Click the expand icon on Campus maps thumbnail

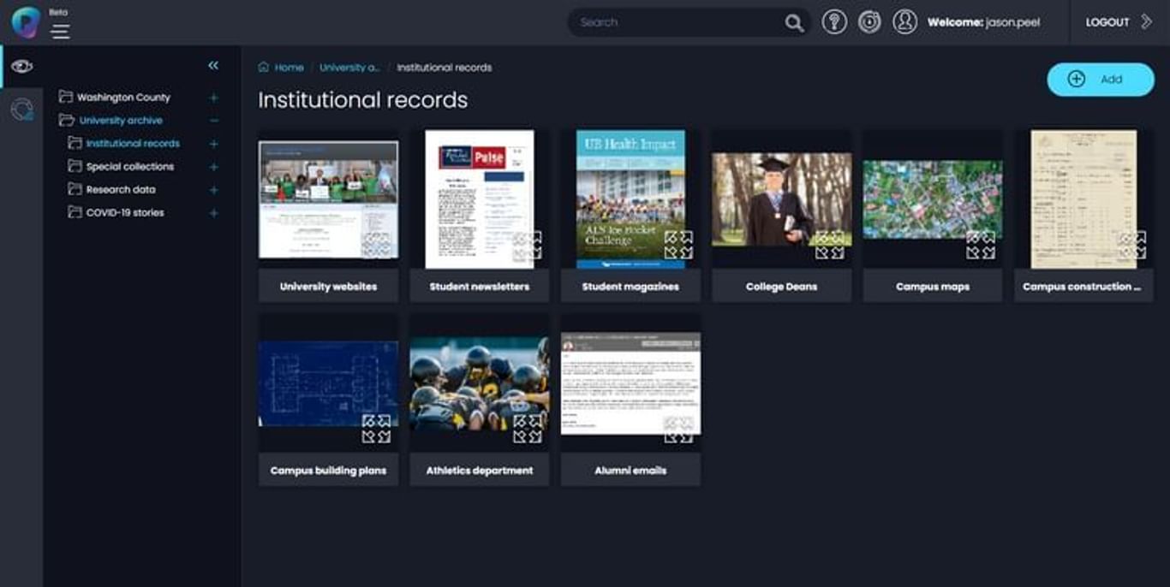[x=980, y=245]
